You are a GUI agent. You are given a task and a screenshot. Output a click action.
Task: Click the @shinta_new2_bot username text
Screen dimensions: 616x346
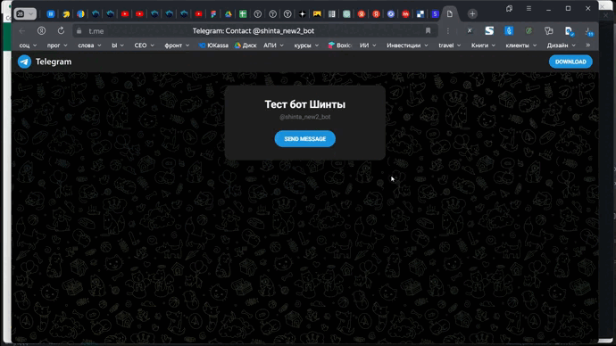[304, 117]
